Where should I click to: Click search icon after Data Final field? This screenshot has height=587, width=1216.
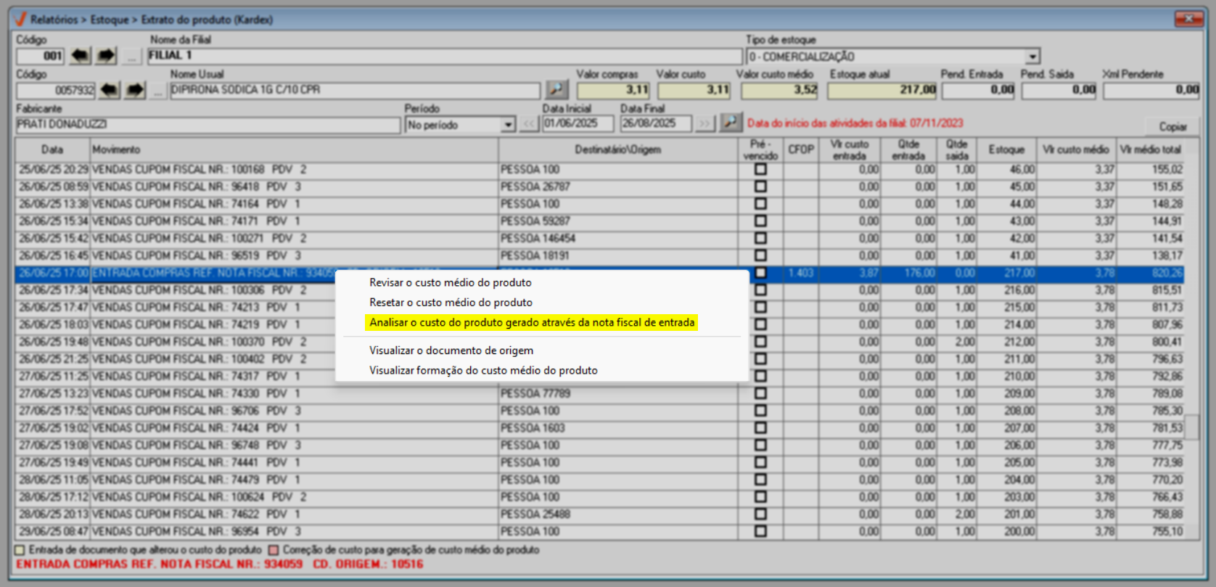point(731,123)
